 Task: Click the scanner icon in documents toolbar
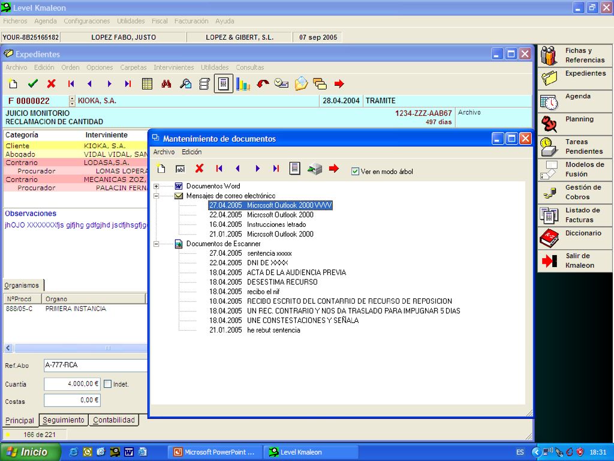pyautogui.click(x=314, y=169)
